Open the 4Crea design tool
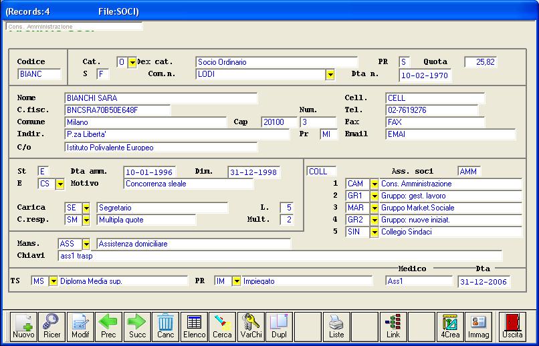Viewport: 539px width, 346px height. [450, 327]
